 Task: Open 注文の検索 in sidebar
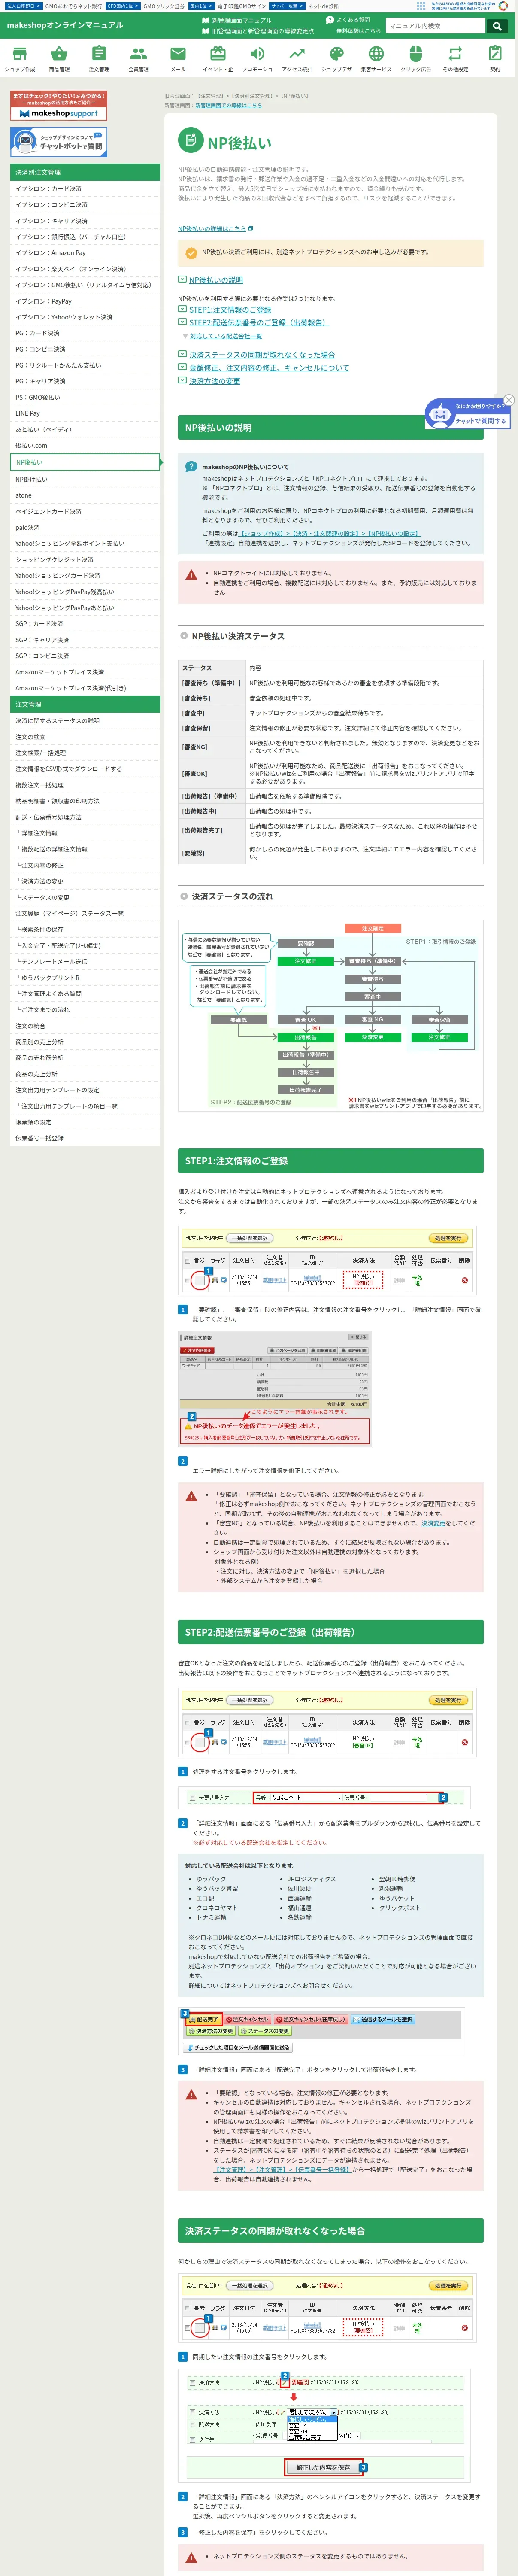[x=85, y=737]
